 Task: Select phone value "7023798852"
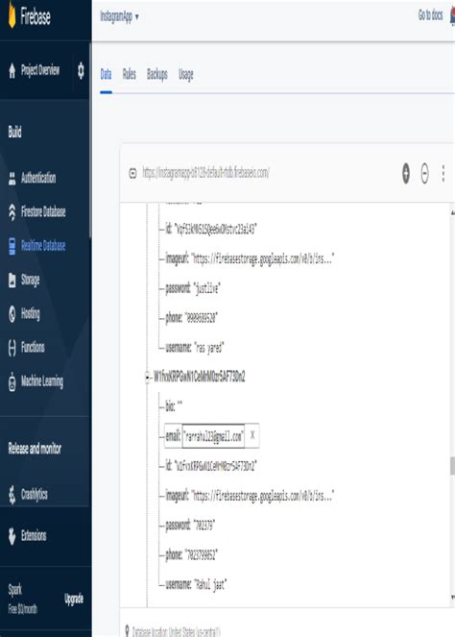click(202, 555)
